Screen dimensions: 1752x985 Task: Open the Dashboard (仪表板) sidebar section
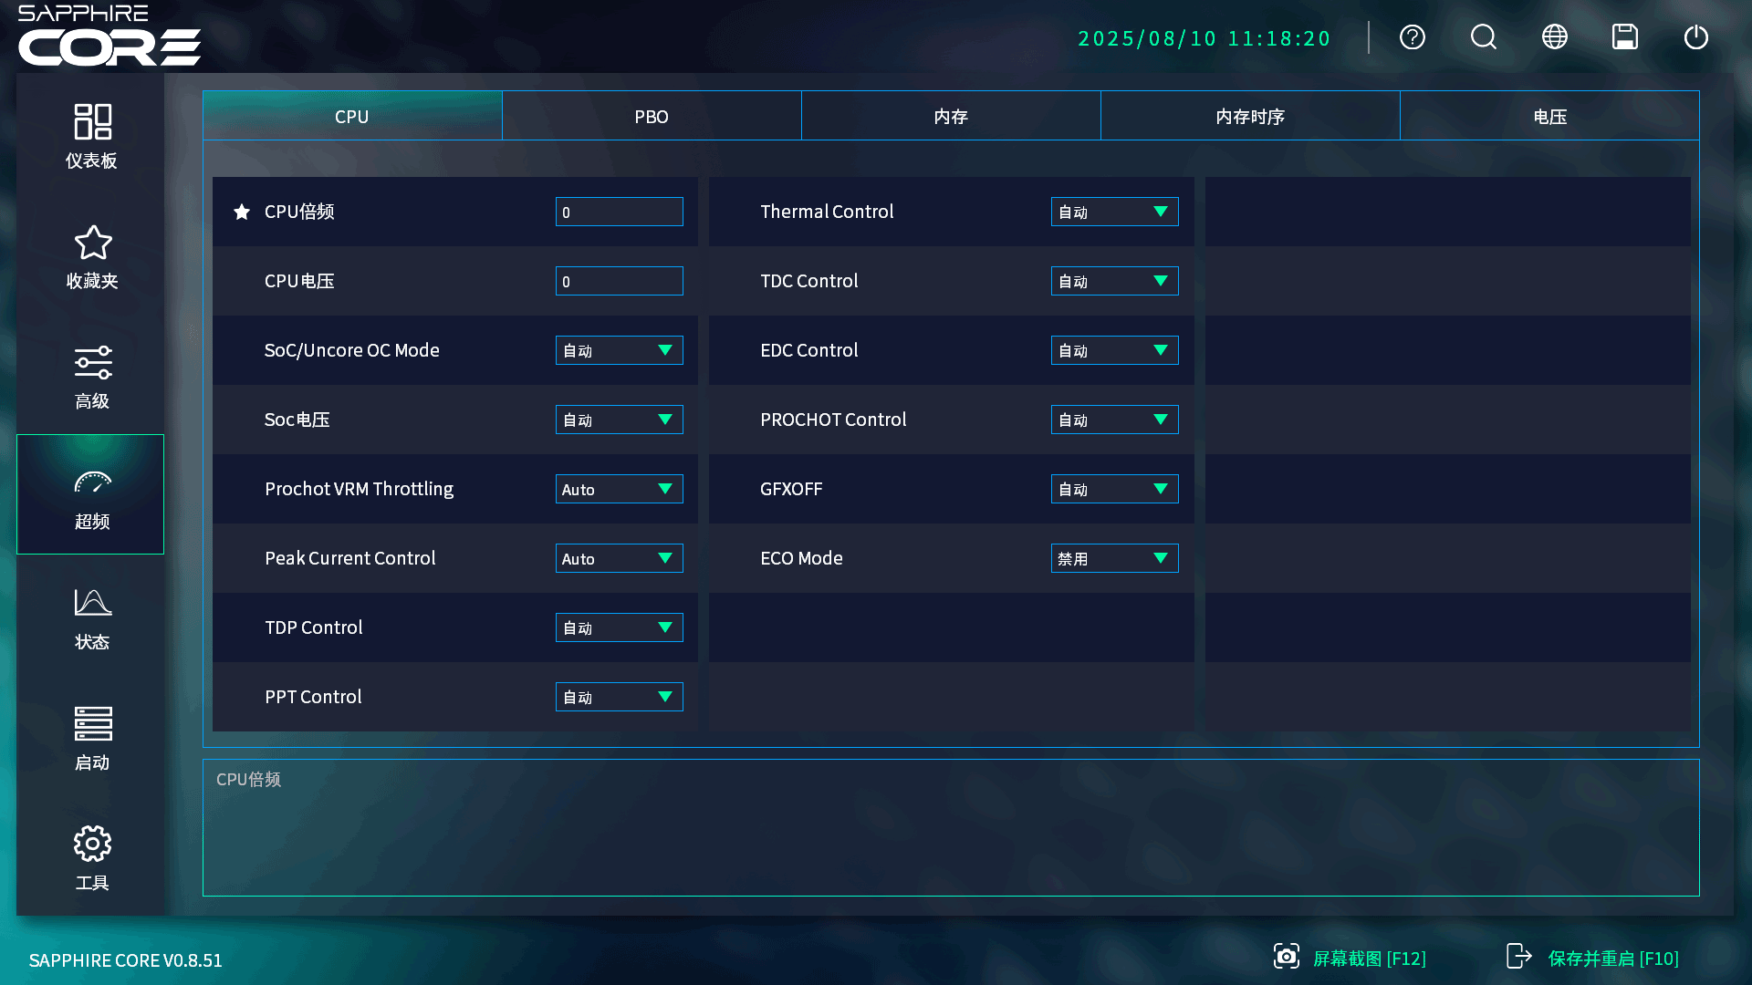[91, 134]
